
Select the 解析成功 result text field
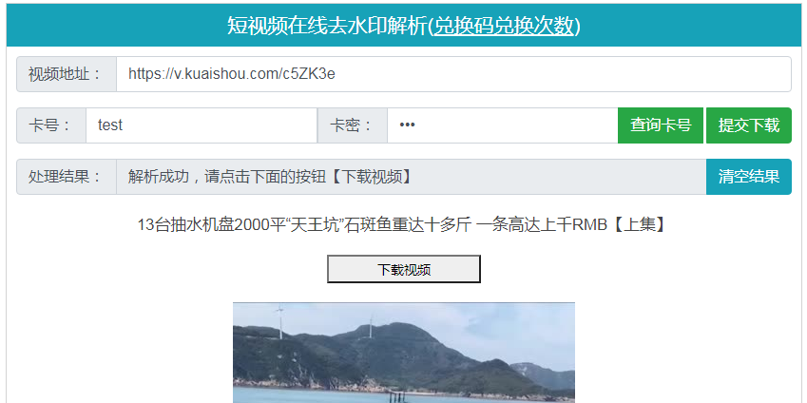tap(412, 177)
